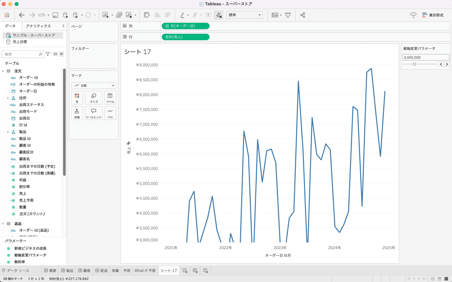Click the highlight pen icon
The height and width of the screenshot is (282, 452).
pyautogui.click(x=182, y=15)
